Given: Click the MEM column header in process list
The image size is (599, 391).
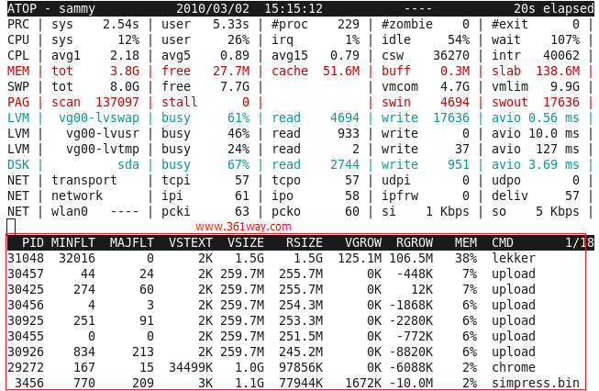Looking at the screenshot, I should (466, 242).
